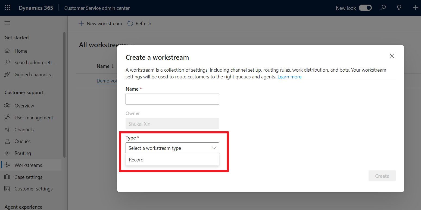Choose Record from the type list
The height and width of the screenshot is (210, 421).
(x=172, y=160)
